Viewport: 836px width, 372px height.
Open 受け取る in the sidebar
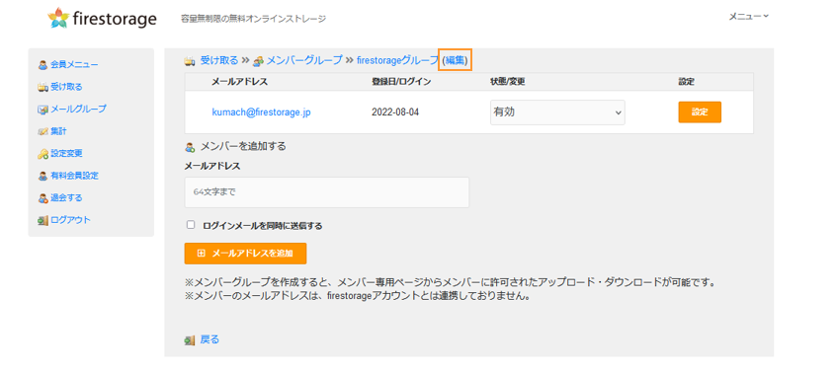coord(66,87)
